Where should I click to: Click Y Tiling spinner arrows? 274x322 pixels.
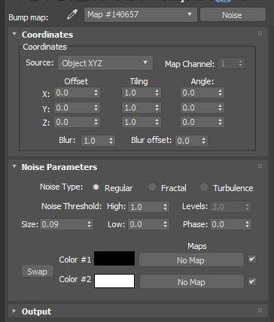pyautogui.click(x=157, y=108)
